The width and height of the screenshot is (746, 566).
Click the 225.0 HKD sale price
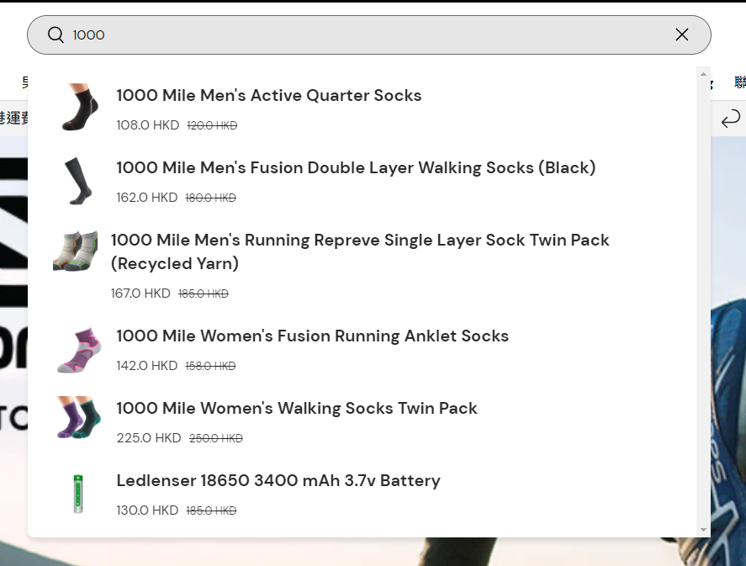coord(149,437)
